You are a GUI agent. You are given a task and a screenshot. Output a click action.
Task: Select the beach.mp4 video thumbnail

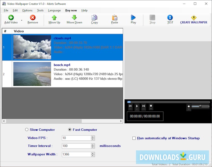pos(32,74)
